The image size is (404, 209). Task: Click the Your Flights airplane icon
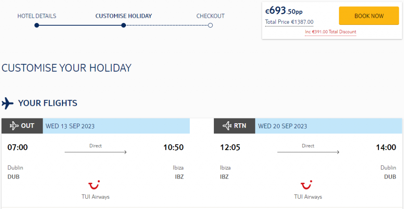pyautogui.click(x=7, y=104)
